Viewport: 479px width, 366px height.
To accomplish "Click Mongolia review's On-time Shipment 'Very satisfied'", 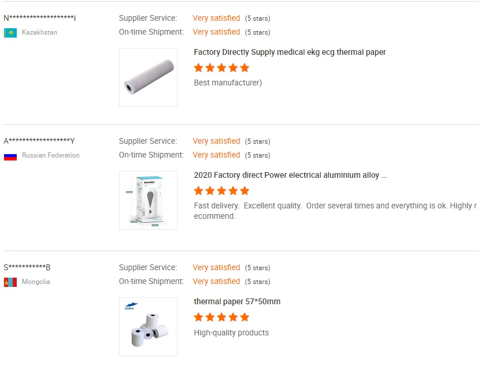I will (216, 281).
